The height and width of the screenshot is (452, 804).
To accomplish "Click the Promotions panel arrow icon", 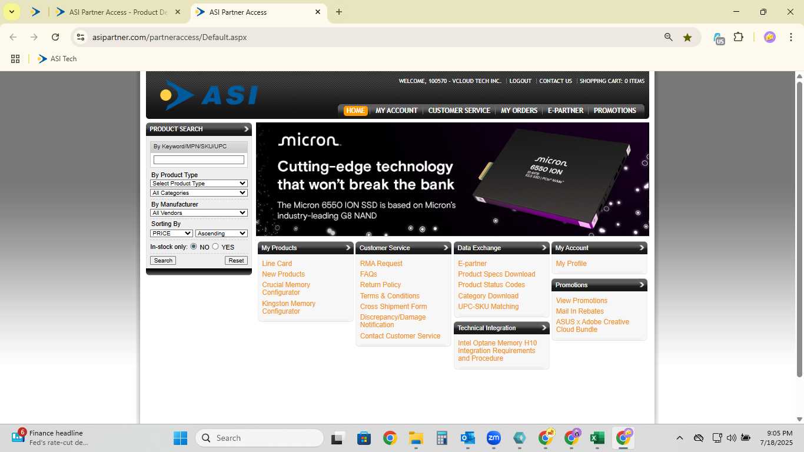I will 642,285.
